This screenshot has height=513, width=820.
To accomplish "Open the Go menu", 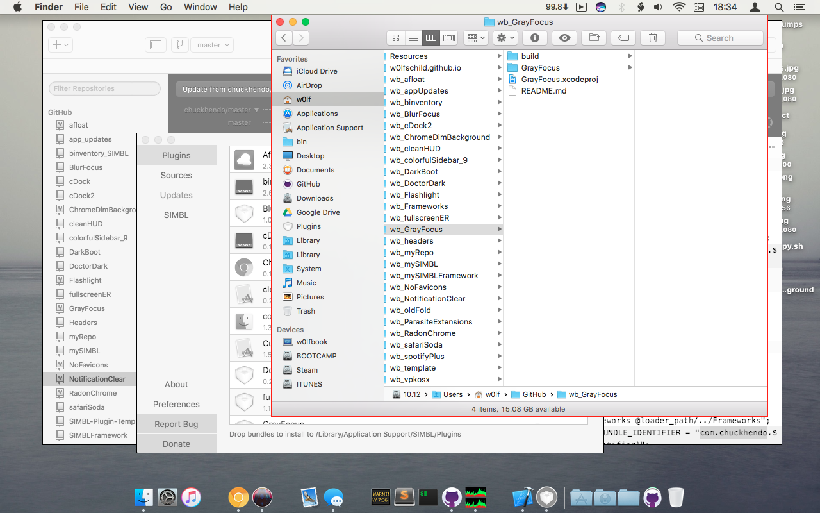I will click(166, 7).
